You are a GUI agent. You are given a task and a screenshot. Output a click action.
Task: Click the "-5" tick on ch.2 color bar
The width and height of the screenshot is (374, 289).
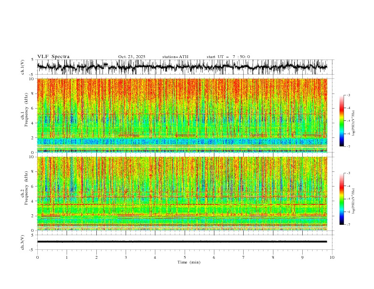[x=348, y=199]
